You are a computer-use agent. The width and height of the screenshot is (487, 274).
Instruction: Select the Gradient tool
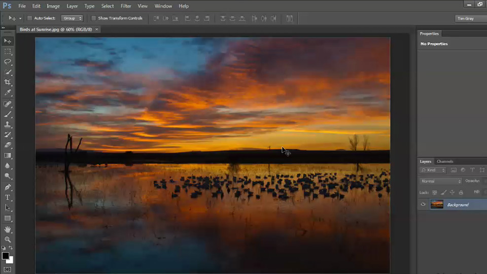pos(8,155)
